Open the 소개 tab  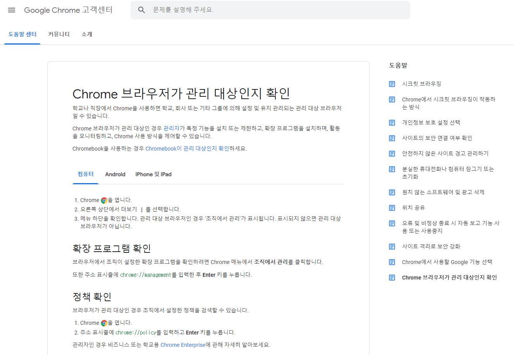(87, 34)
